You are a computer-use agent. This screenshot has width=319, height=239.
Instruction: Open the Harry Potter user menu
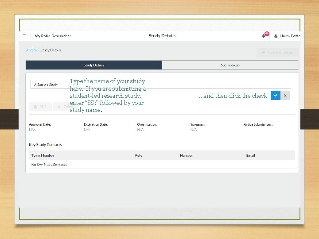coord(287,36)
